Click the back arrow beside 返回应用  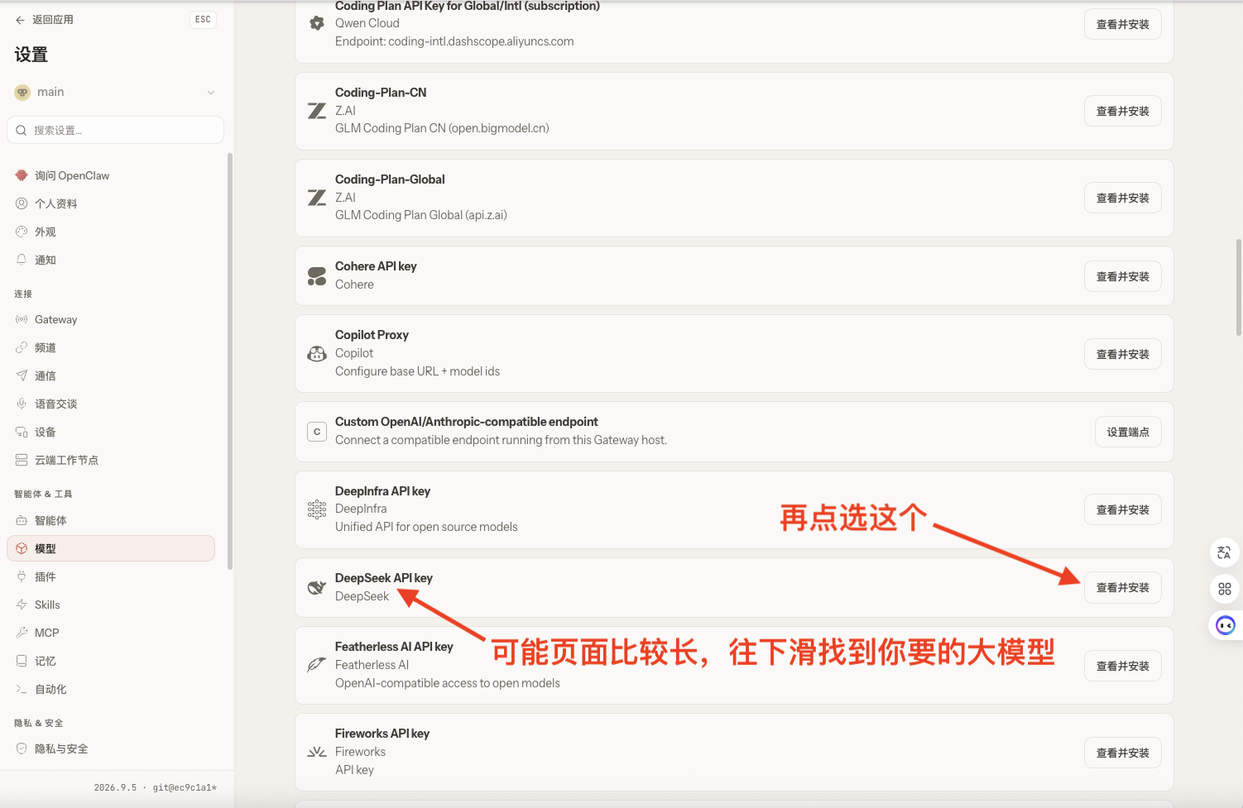pos(20,20)
